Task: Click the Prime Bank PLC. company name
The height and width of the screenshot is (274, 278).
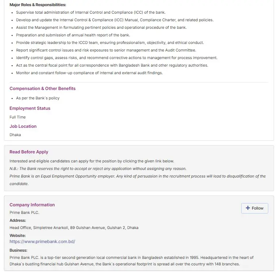Action: click(24, 212)
